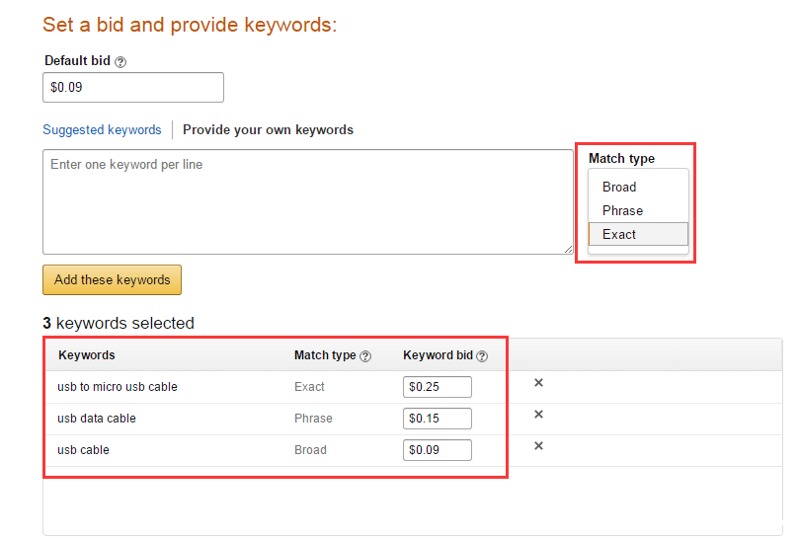This screenshot has width=799, height=538.
Task: Click the 'usb data cable' keyword text
Action: click(97, 419)
